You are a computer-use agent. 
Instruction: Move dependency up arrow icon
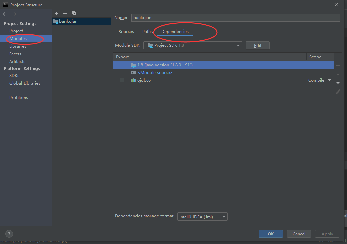point(338,75)
